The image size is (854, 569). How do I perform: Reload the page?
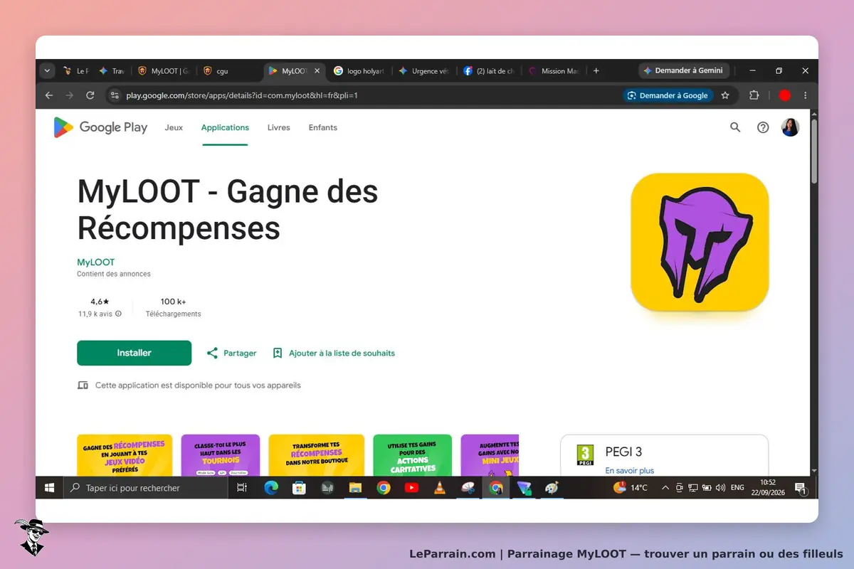click(90, 95)
